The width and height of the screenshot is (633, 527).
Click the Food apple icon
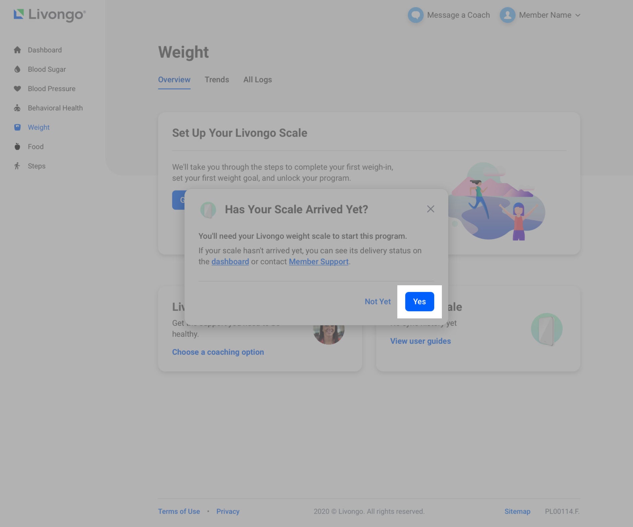click(17, 147)
